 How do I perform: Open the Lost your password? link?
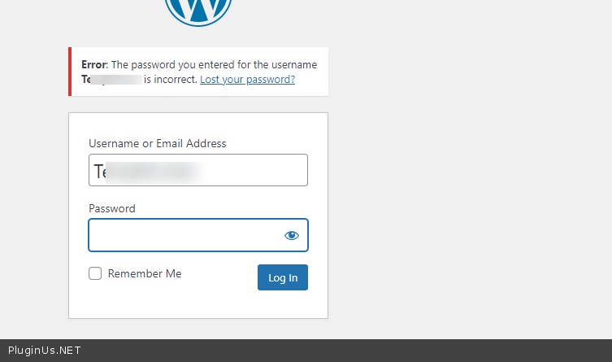coord(247,80)
